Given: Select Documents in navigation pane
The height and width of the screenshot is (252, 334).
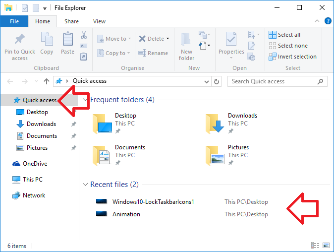Looking at the screenshot, I should click(x=42, y=136).
